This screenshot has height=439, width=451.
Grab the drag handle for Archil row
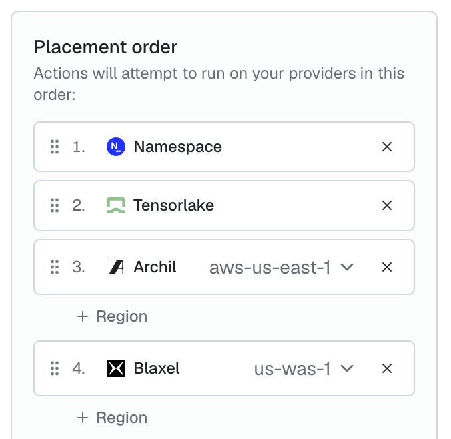[x=55, y=267]
